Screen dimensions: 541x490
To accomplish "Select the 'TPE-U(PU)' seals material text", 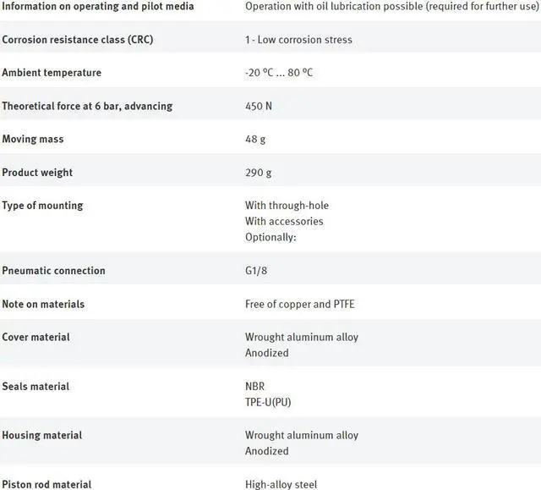I will point(268,402).
